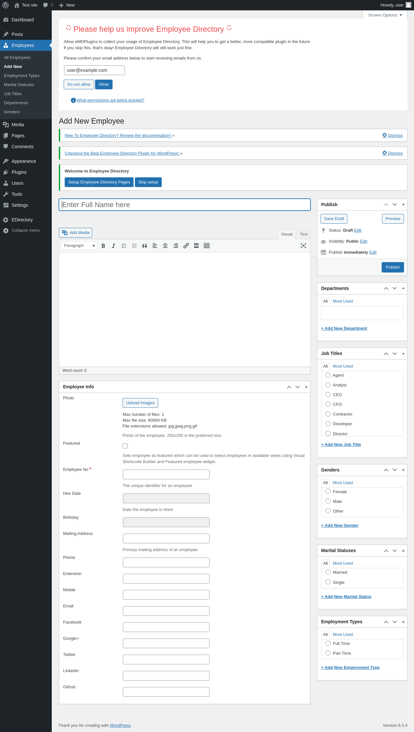Select the CEO job title
This screenshot has width=414, height=732.
[x=328, y=394]
